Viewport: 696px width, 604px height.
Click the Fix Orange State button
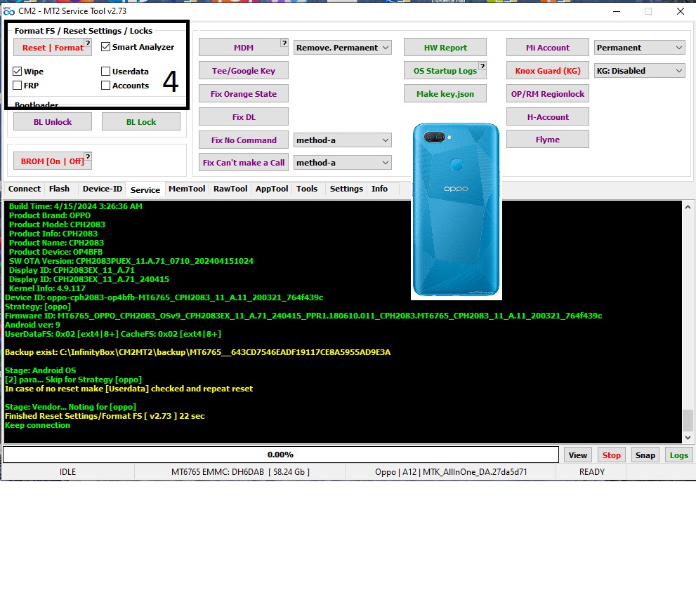tap(244, 94)
